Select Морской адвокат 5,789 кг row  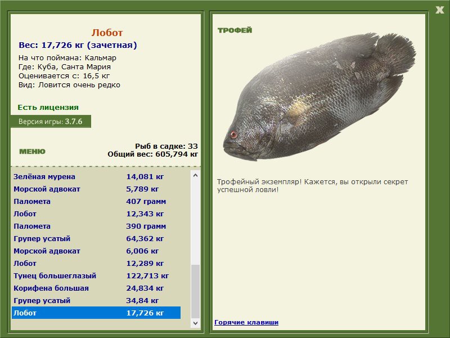[x=96, y=189]
